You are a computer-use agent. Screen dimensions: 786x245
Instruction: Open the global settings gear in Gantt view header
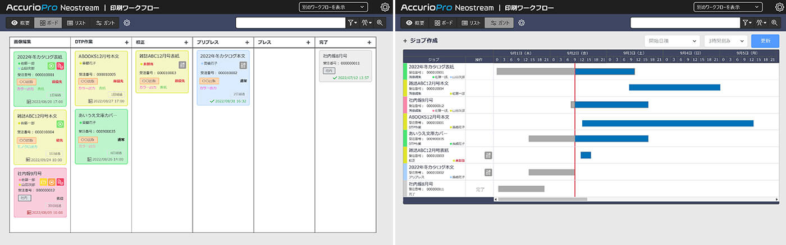pyautogui.click(x=778, y=7)
